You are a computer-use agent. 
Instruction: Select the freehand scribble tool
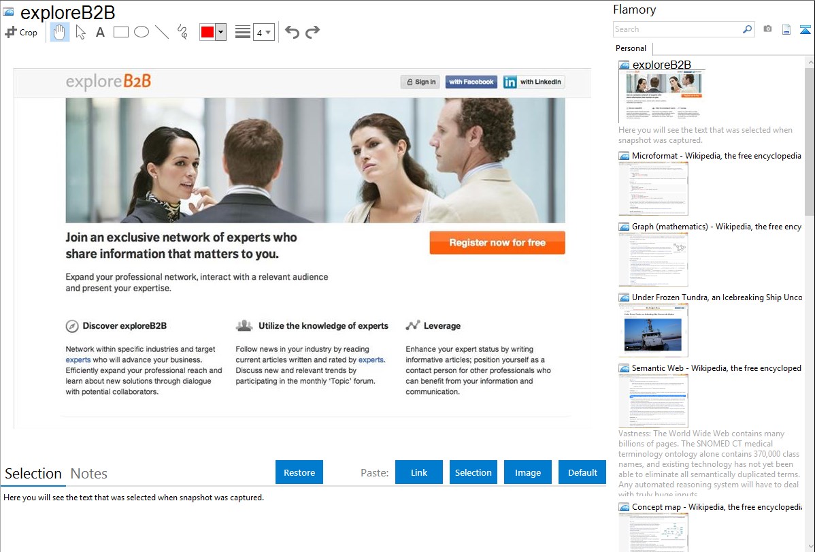(182, 32)
